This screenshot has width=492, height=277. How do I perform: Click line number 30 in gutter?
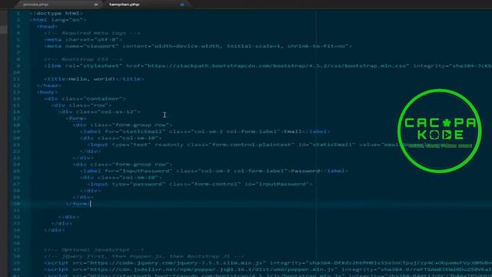click(17, 204)
